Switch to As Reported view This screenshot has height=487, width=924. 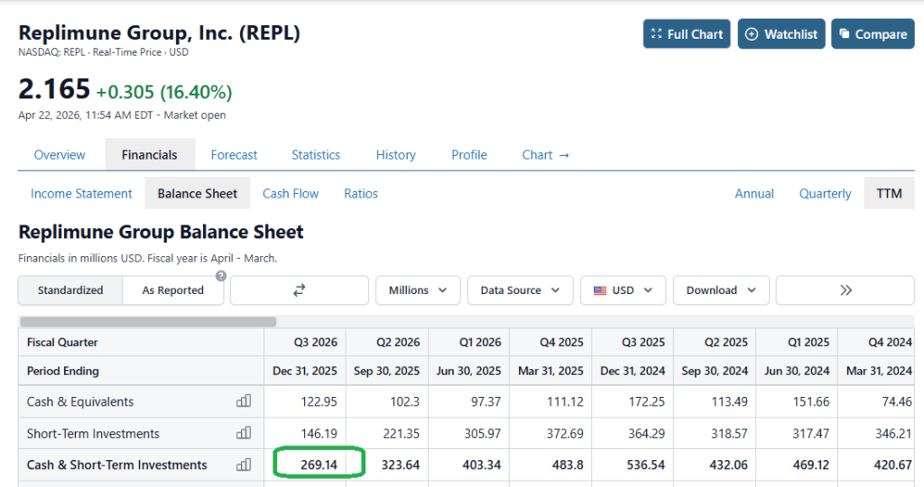(173, 290)
